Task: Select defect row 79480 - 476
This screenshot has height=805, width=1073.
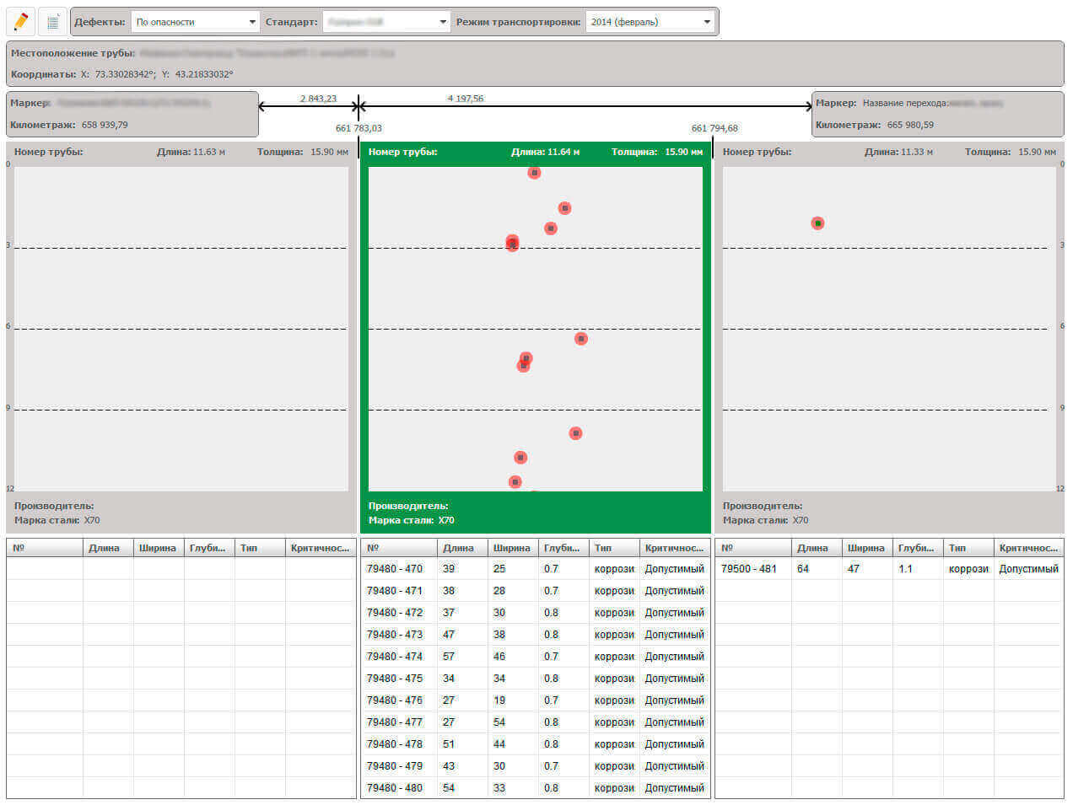Action: [536, 700]
